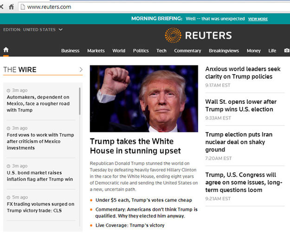Open the Politics menu item
Image resolution: width=290 pixels, height=243 pixels.
click(141, 50)
